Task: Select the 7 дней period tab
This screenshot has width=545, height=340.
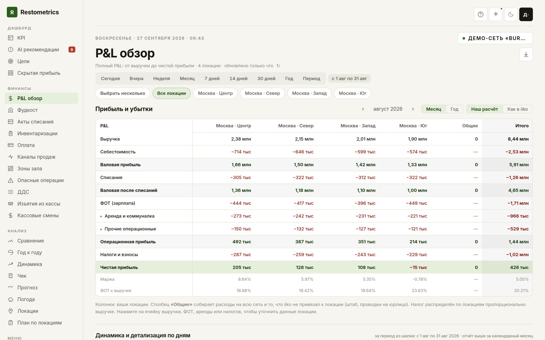Action: click(212, 79)
